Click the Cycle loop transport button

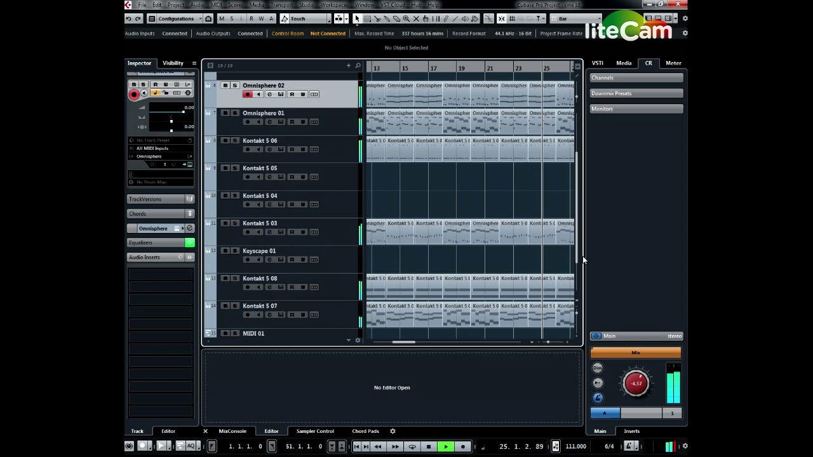tap(412, 446)
